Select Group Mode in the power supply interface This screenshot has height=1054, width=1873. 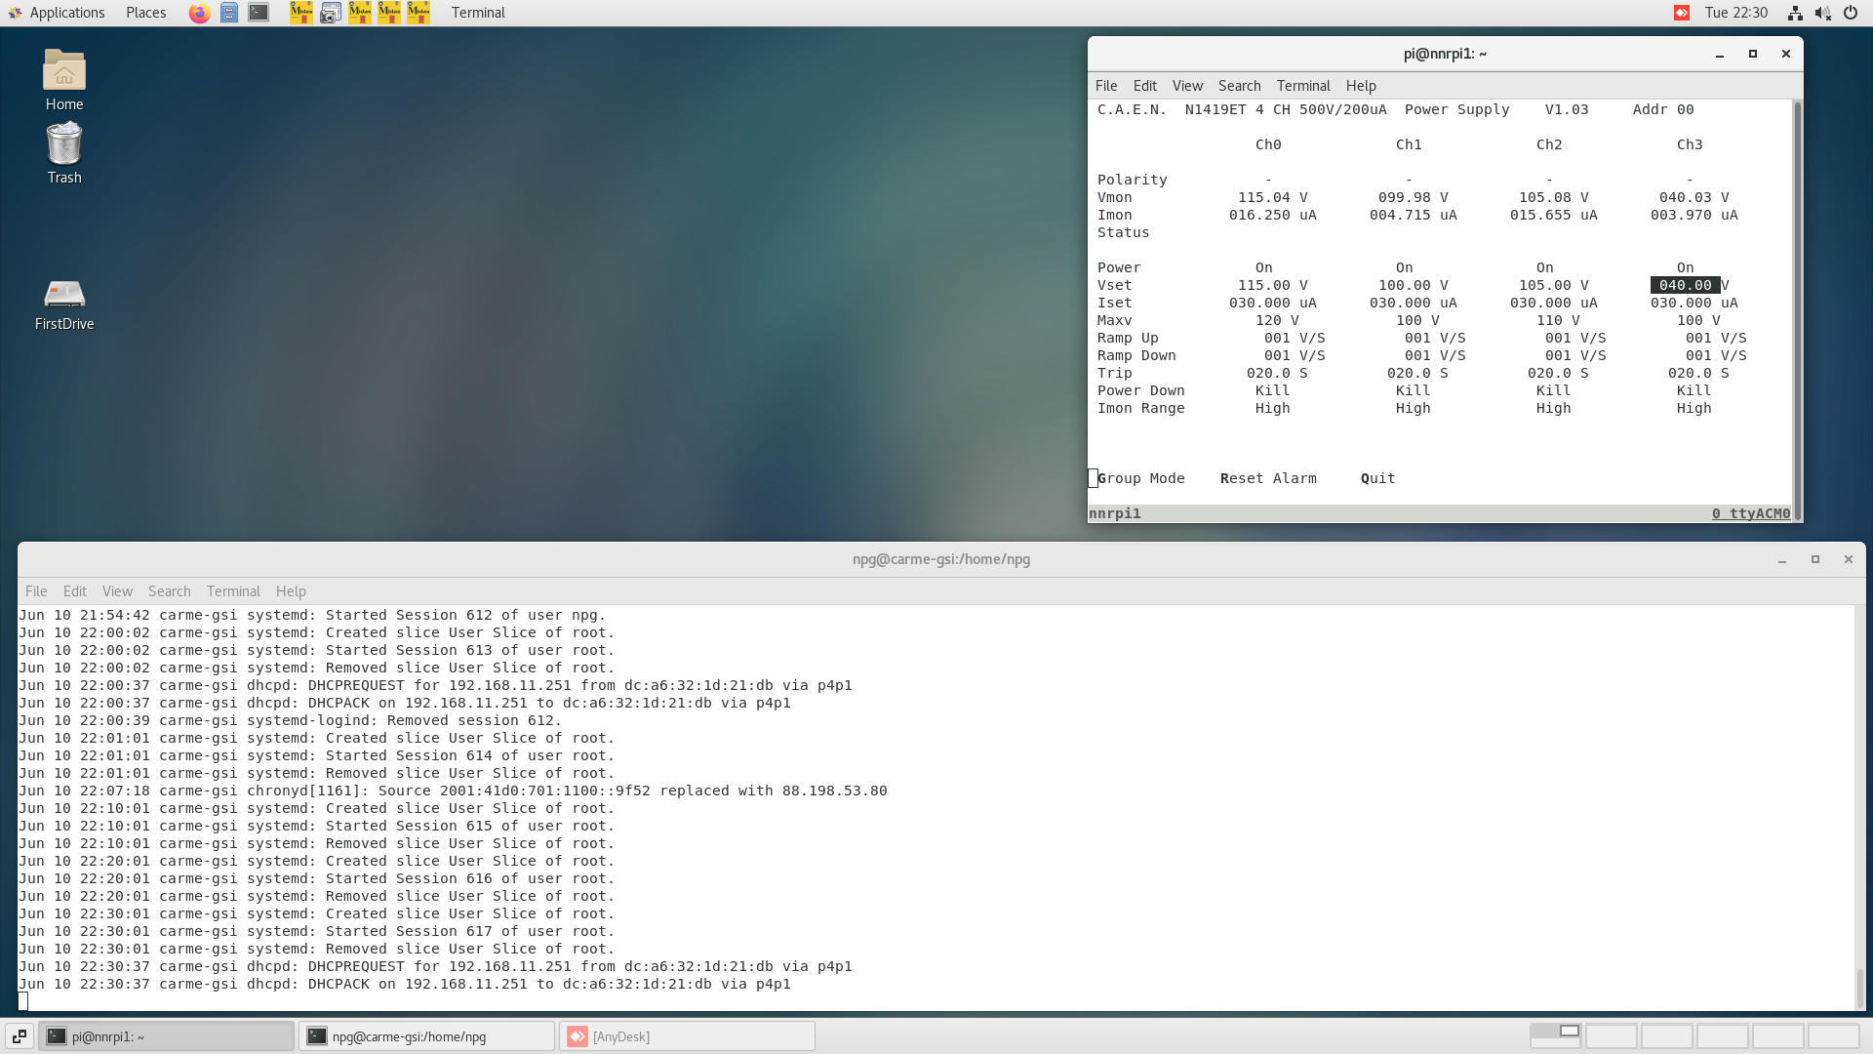pos(1140,478)
